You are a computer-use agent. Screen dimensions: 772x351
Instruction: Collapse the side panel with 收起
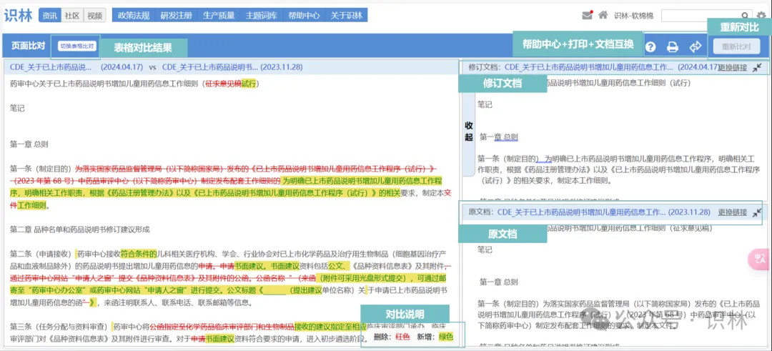pyautogui.click(x=469, y=131)
